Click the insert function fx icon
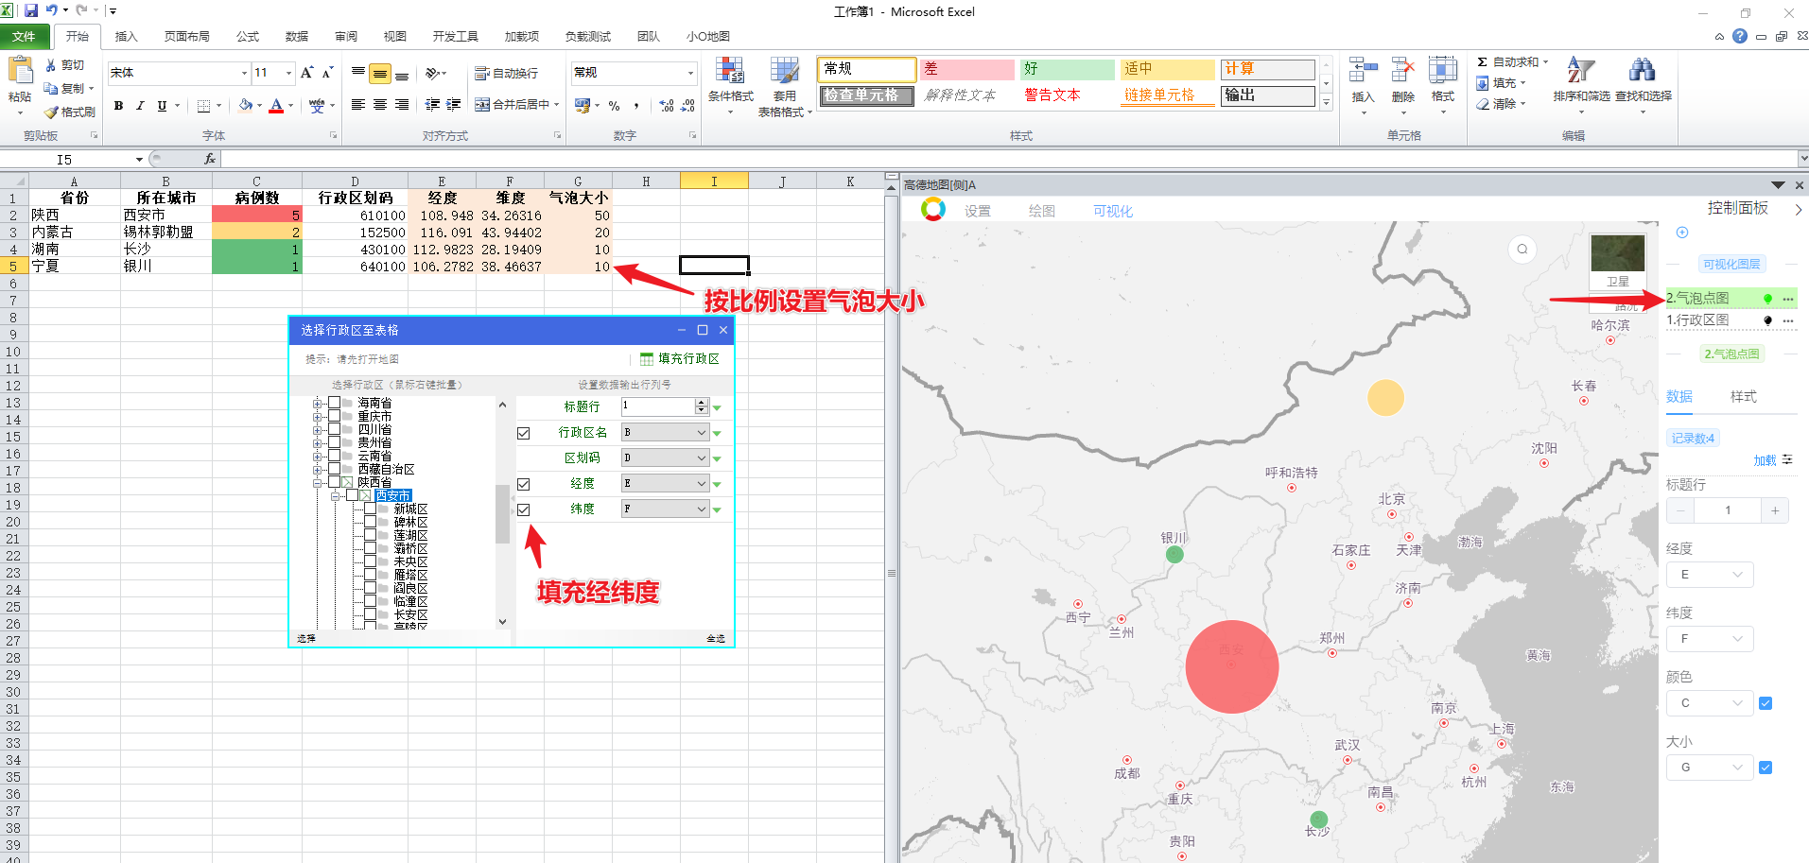The width and height of the screenshot is (1809, 863). [x=210, y=159]
